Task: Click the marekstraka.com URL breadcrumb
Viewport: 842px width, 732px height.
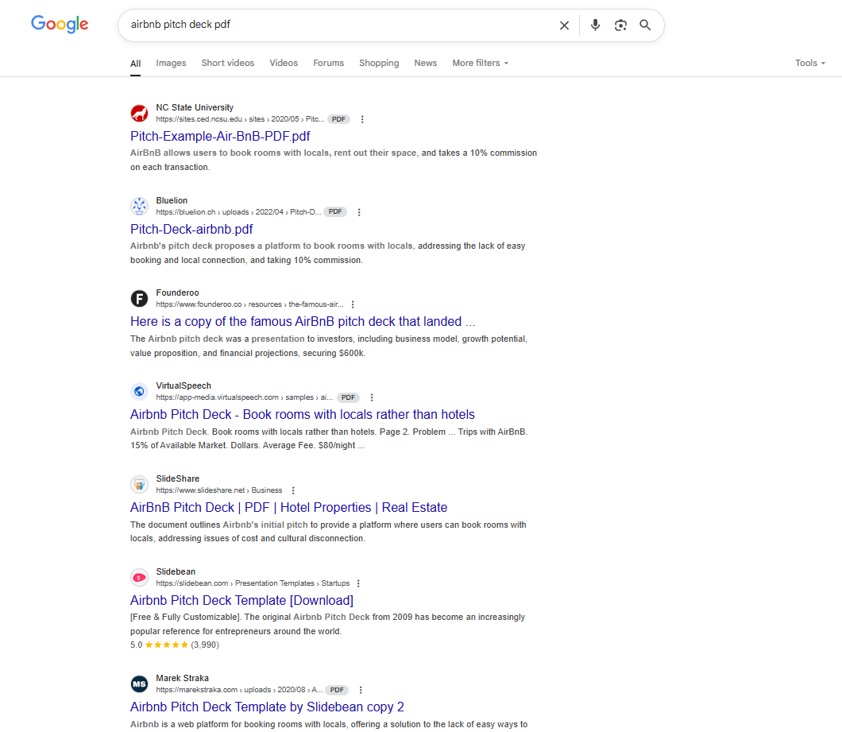Action: (240, 690)
